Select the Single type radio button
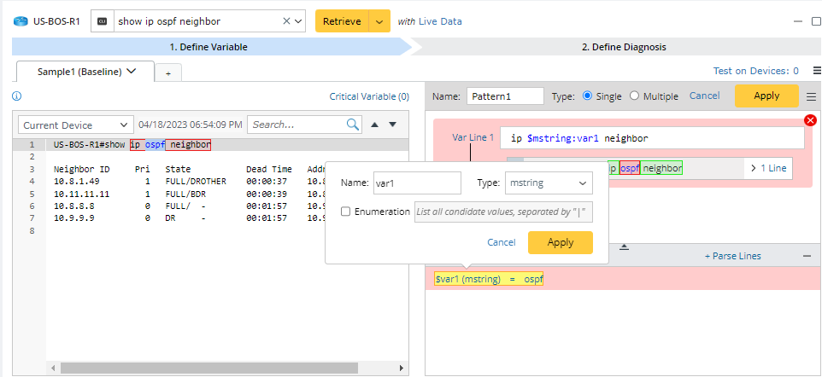The height and width of the screenshot is (377, 822). pyautogui.click(x=587, y=96)
